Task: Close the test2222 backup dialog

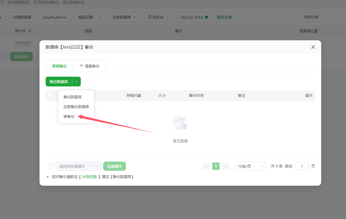Action: [x=313, y=47]
